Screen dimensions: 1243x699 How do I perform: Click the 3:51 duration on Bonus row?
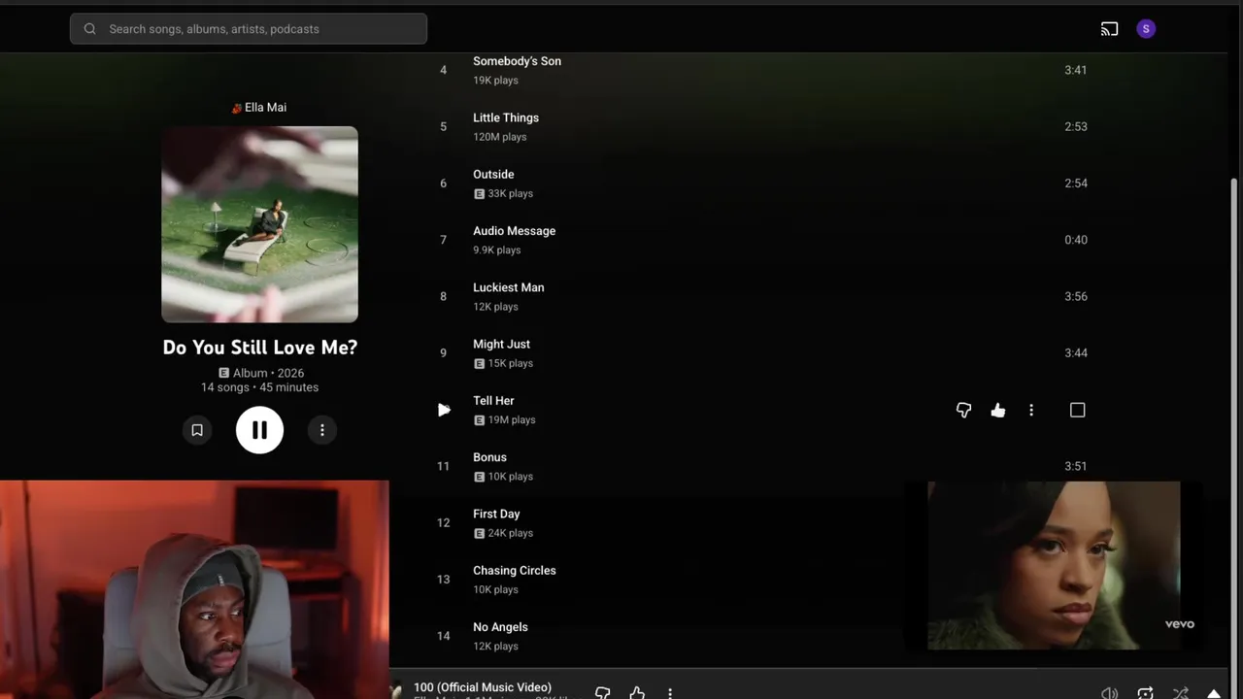pyautogui.click(x=1075, y=466)
